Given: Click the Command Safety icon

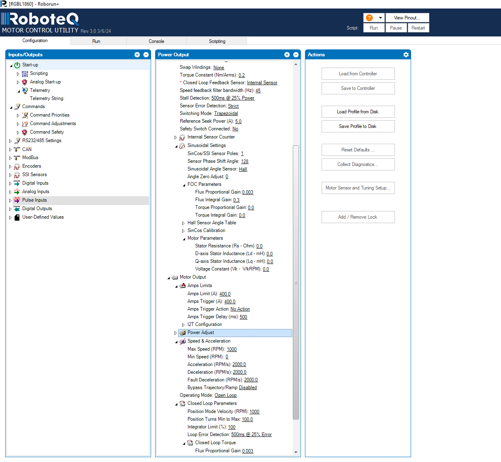Looking at the screenshot, I should pyautogui.click(x=25, y=132).
